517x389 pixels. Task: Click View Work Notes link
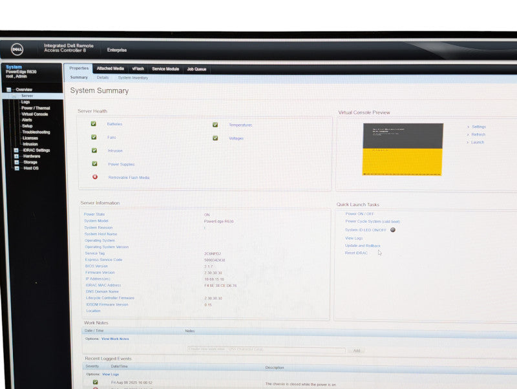[115, 339]
